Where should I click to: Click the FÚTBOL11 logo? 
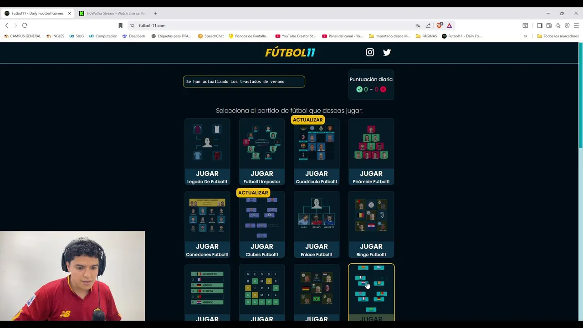click(x=290, y=52)
